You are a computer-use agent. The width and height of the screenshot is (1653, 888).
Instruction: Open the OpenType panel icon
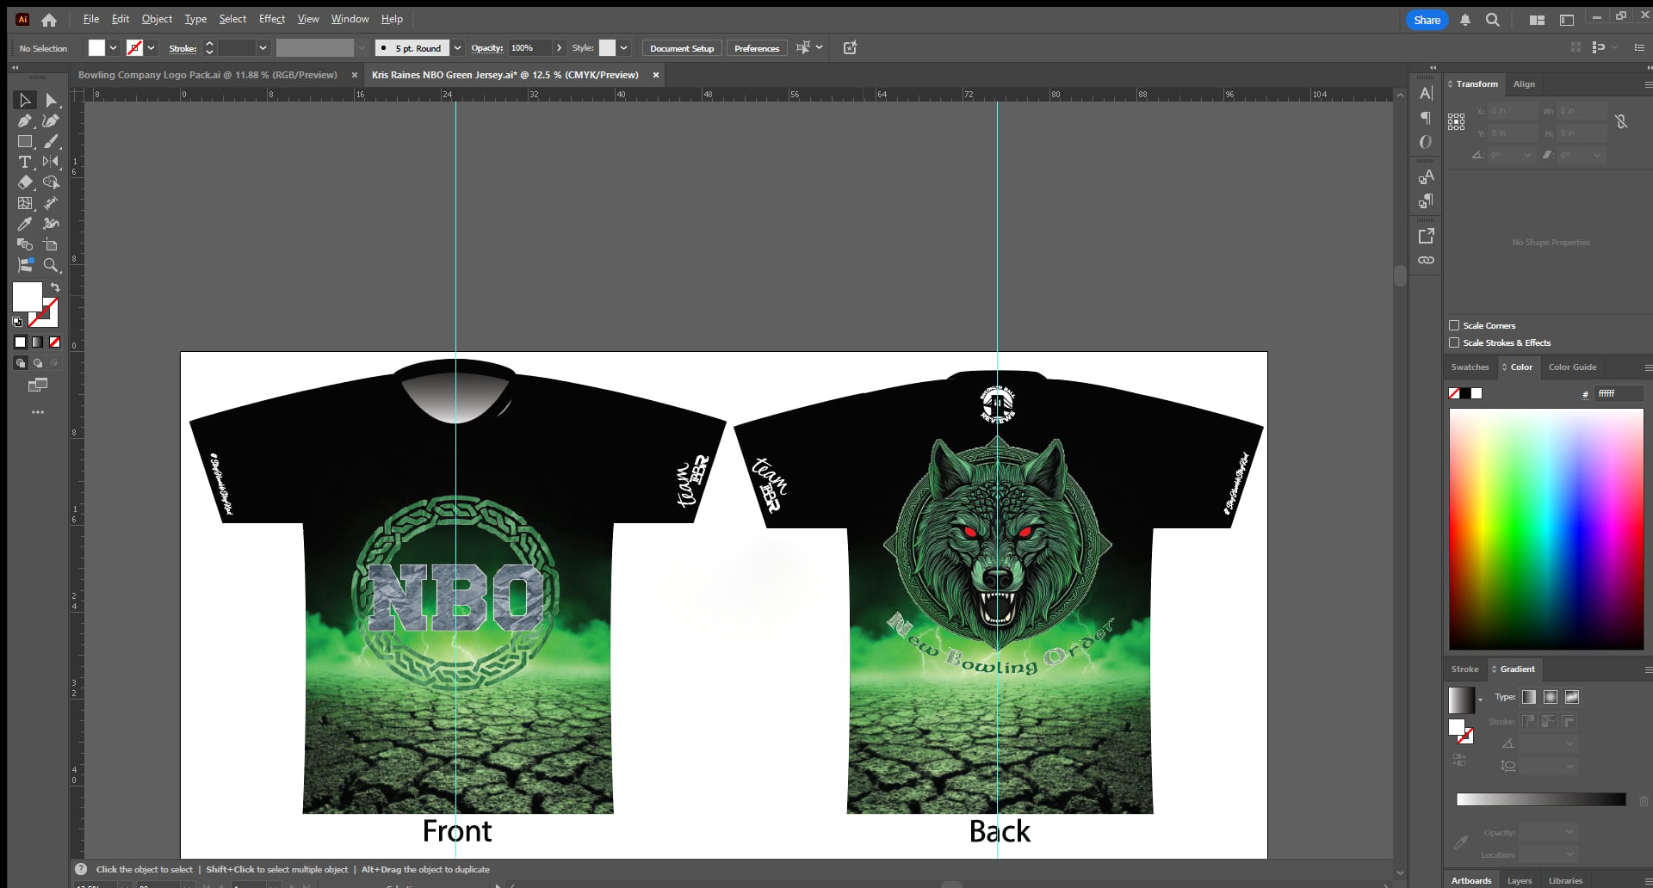pos(1426,142)
